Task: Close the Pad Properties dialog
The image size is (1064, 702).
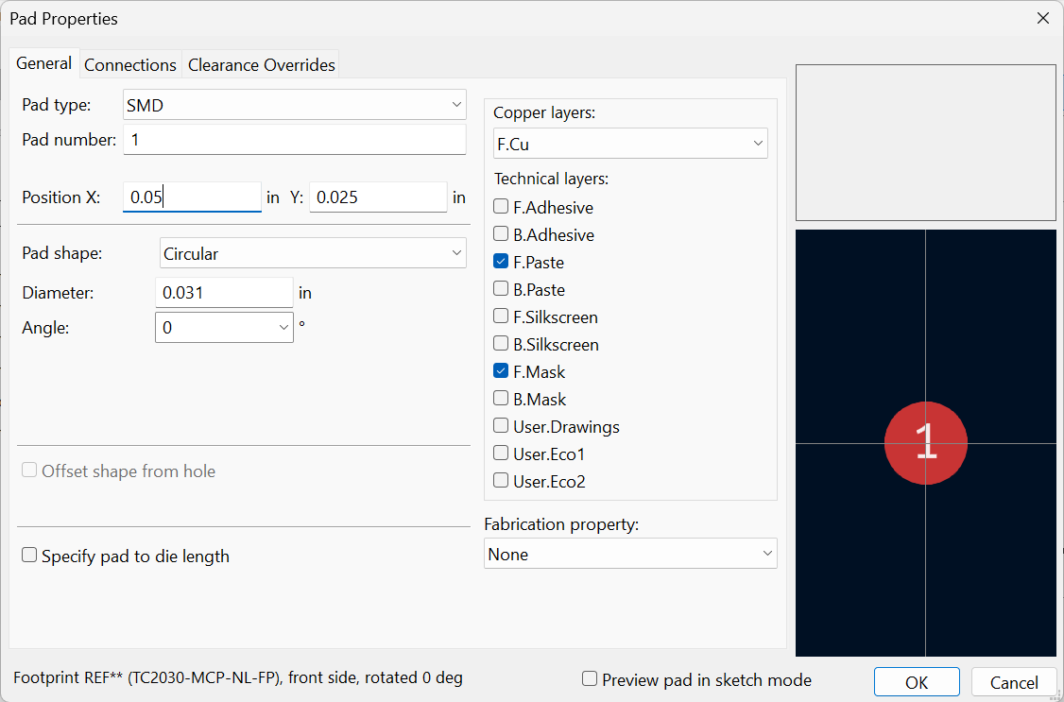Action: tap(1042, 18)
